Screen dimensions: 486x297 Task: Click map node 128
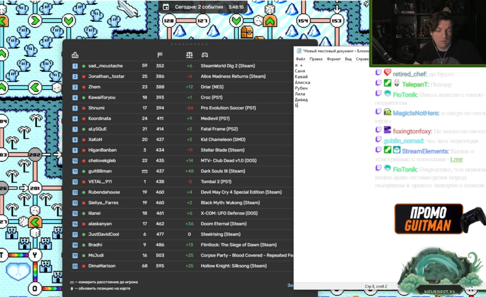[169, 21]
